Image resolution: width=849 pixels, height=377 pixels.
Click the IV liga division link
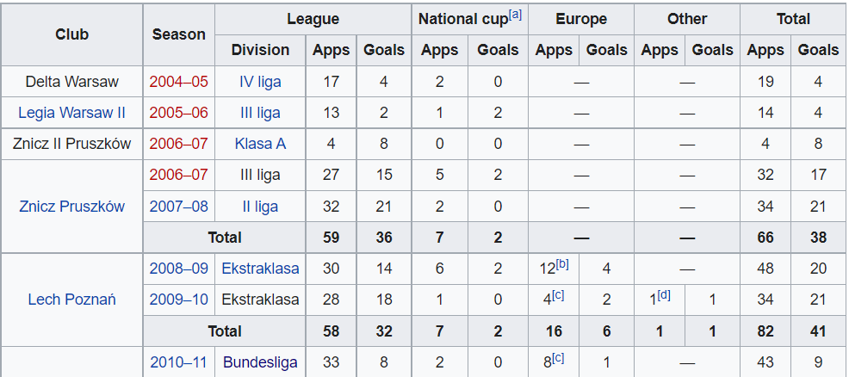[260, 83]
